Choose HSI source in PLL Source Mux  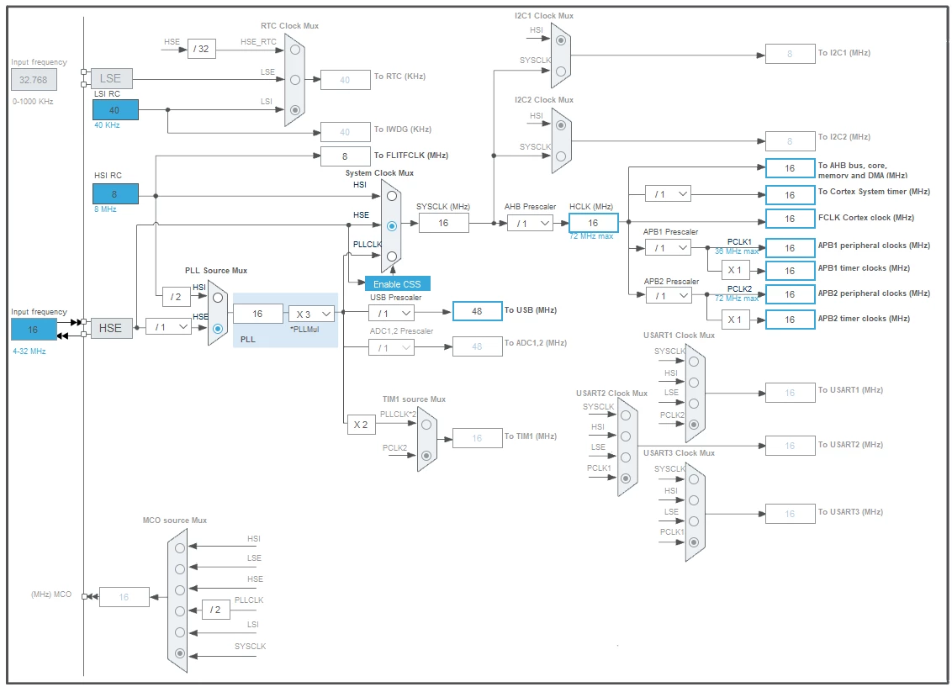click(x=217, y=298)
